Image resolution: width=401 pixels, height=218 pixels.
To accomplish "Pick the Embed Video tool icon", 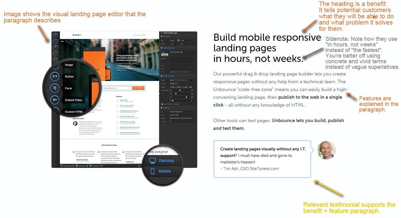I will 55,100.
